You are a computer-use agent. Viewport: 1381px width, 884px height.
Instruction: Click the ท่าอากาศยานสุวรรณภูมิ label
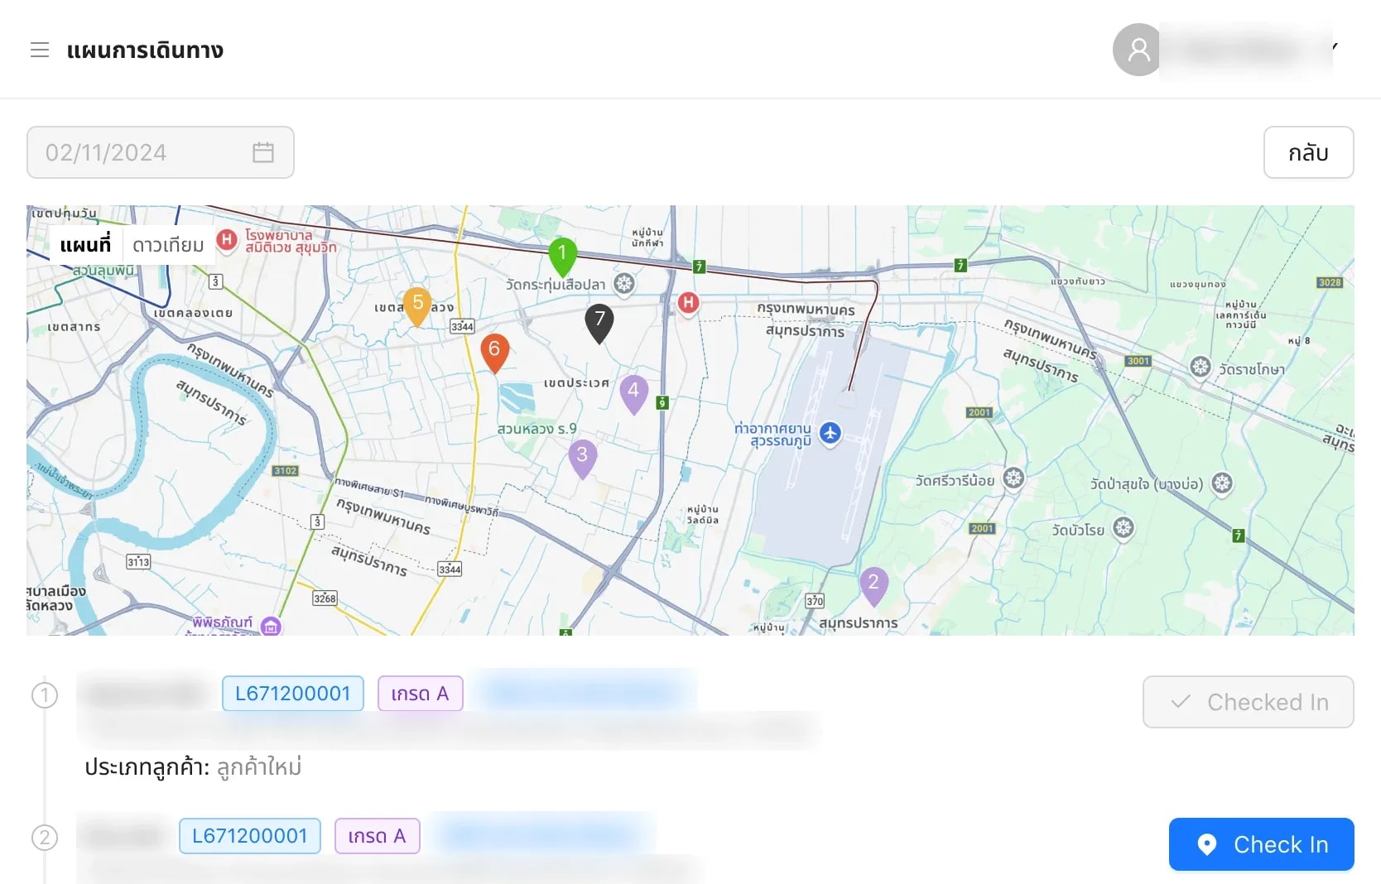pos(772,435)
